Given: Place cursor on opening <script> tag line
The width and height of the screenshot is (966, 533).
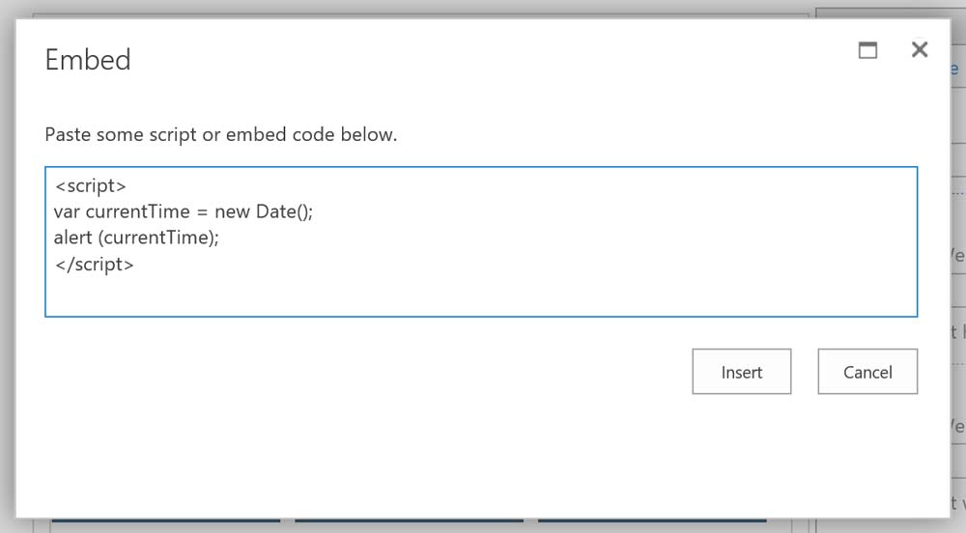Looking at the screenshot, I should pos(91,187).
